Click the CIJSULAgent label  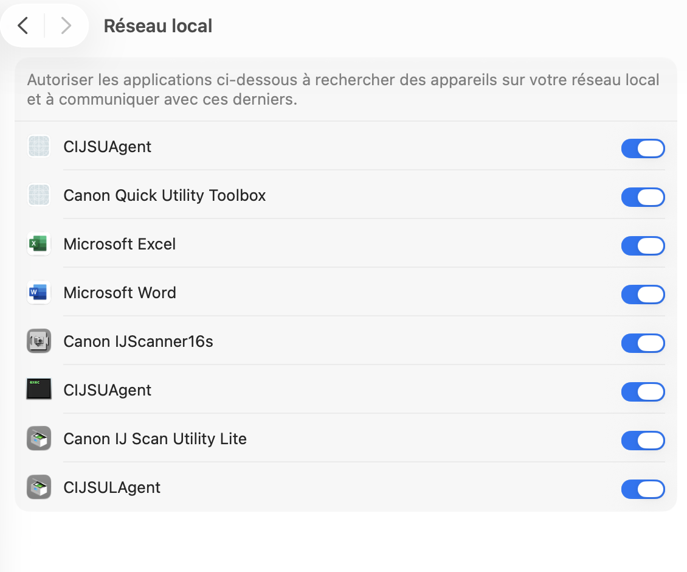click(x=112, y=488)
